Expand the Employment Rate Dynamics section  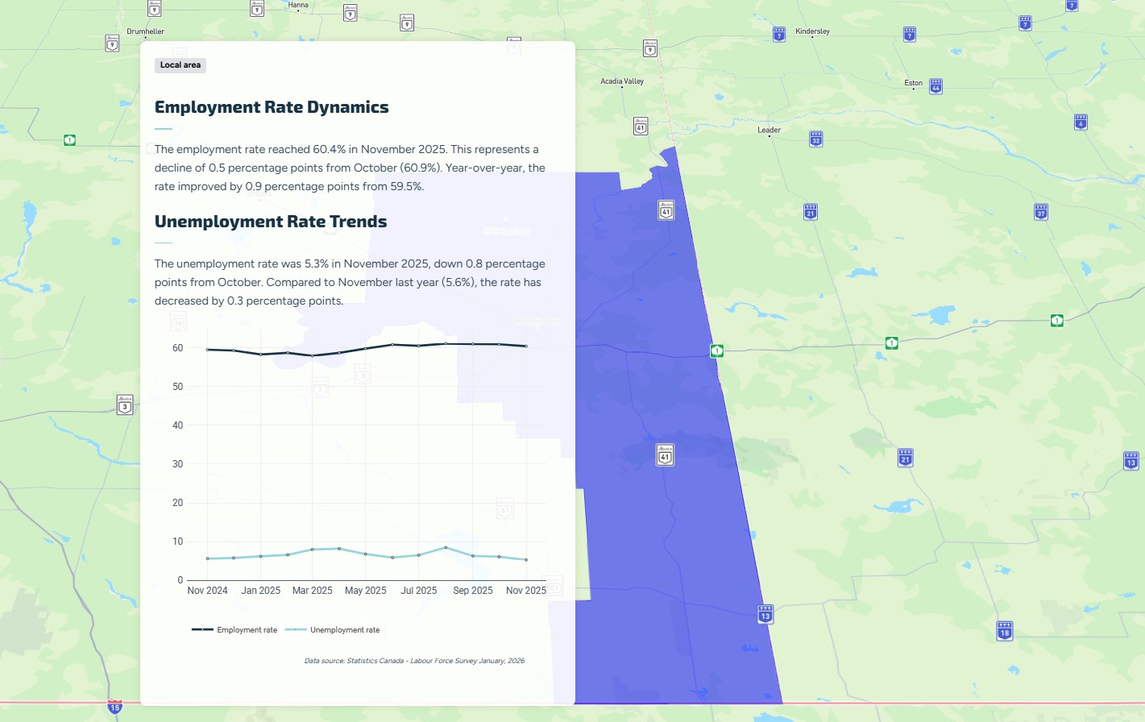(272, 106)
